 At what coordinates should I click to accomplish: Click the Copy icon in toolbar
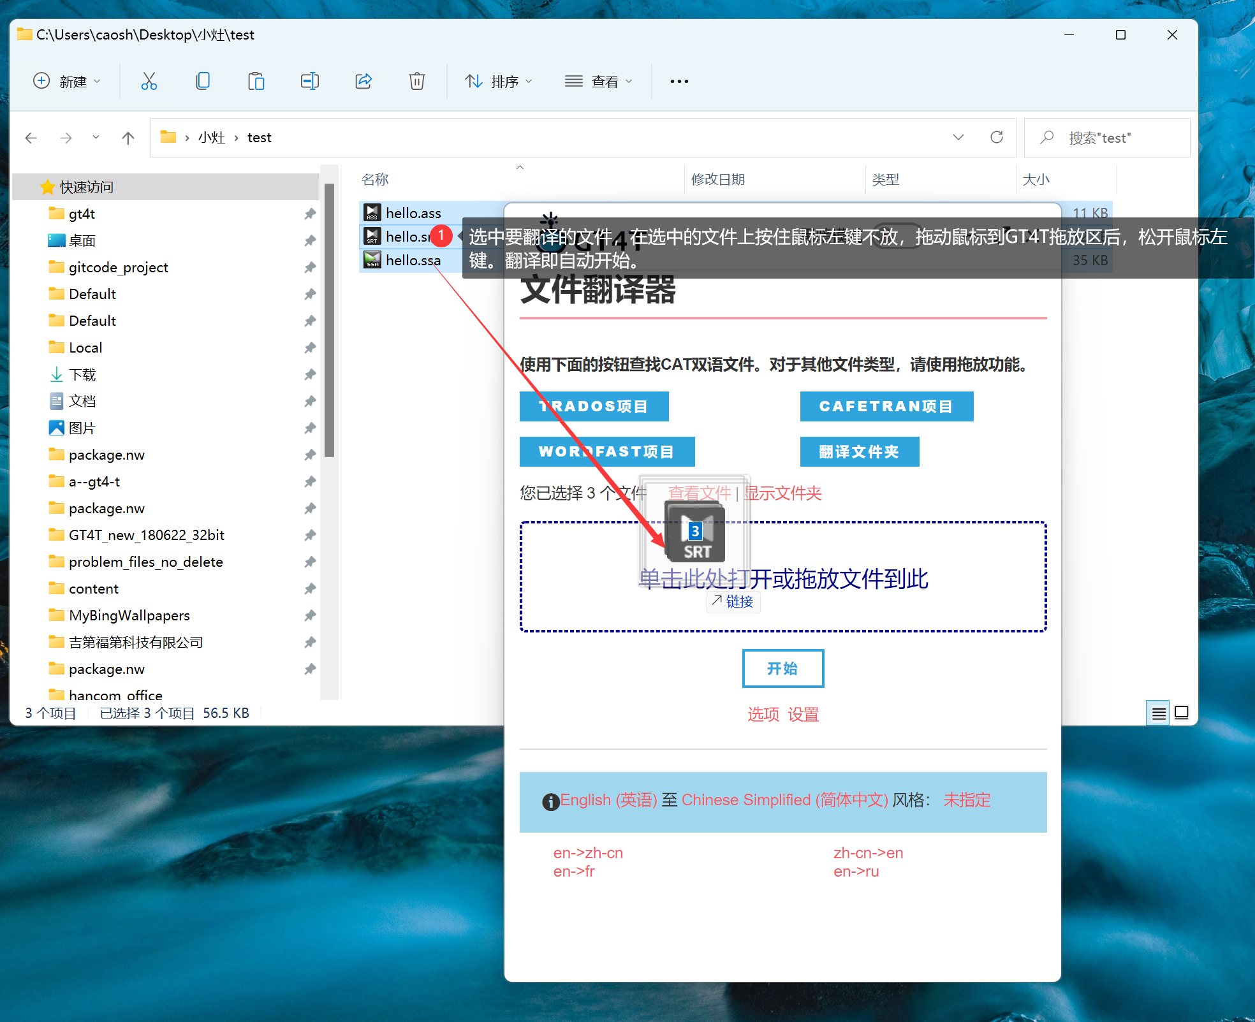(x=203, y=81)
